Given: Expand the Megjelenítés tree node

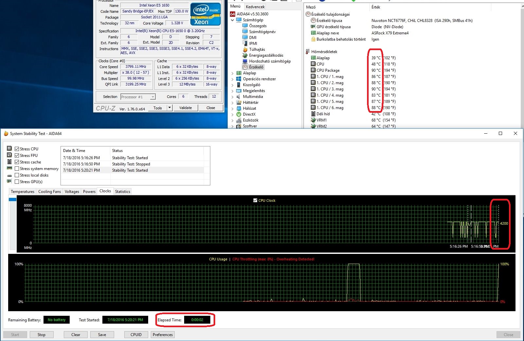Looking at the screenshot, I should tap(233, 91).
